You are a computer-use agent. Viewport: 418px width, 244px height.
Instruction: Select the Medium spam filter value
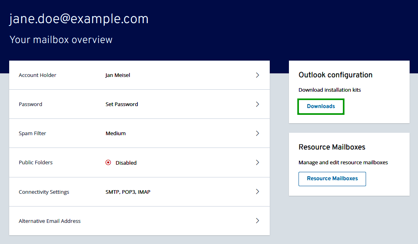coord(115,133)
